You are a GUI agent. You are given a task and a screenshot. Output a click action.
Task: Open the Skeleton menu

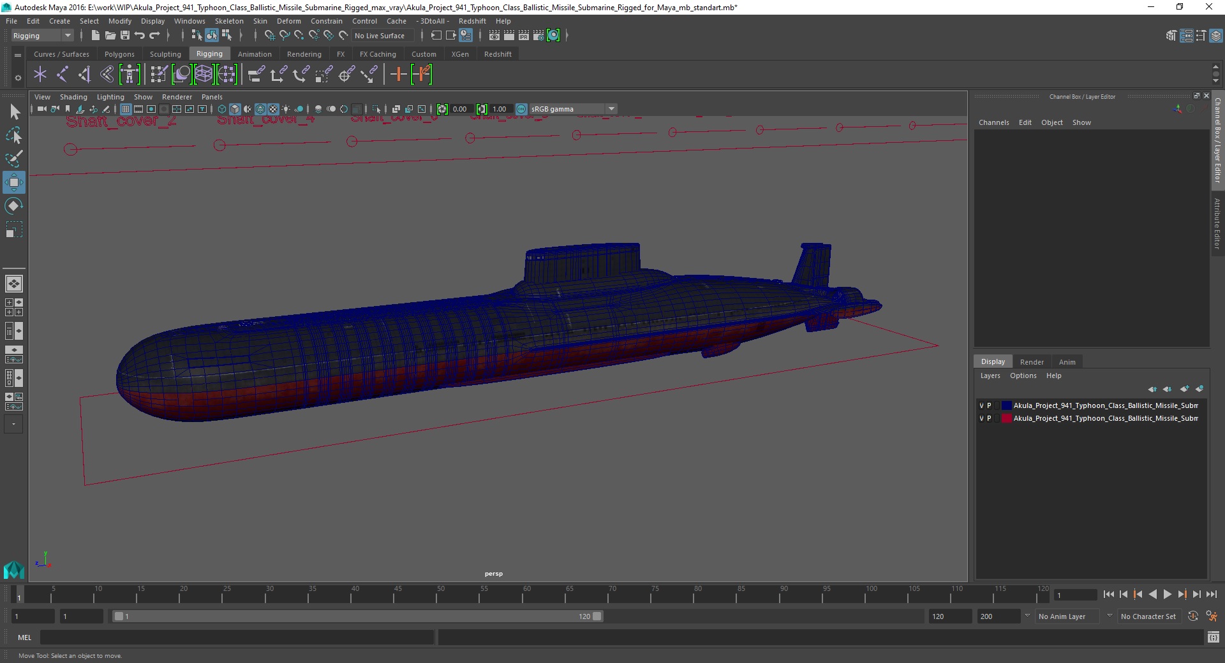pyautogui.click(x=229, y=21)
